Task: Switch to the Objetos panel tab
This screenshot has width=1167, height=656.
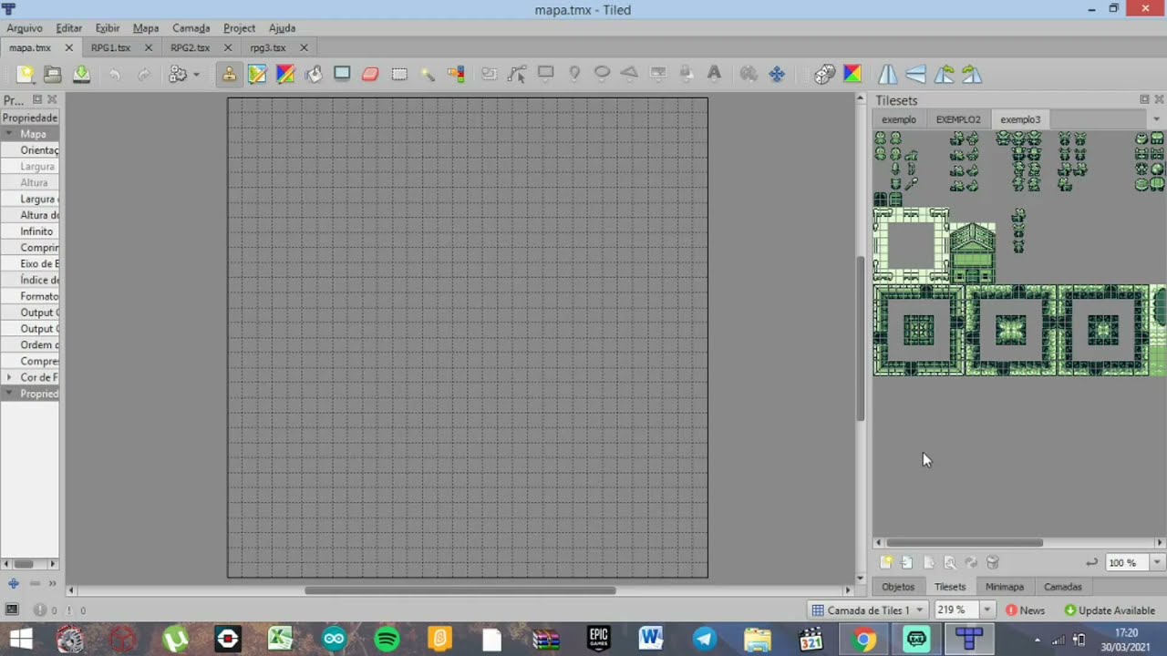Action: tap(898, 587)
